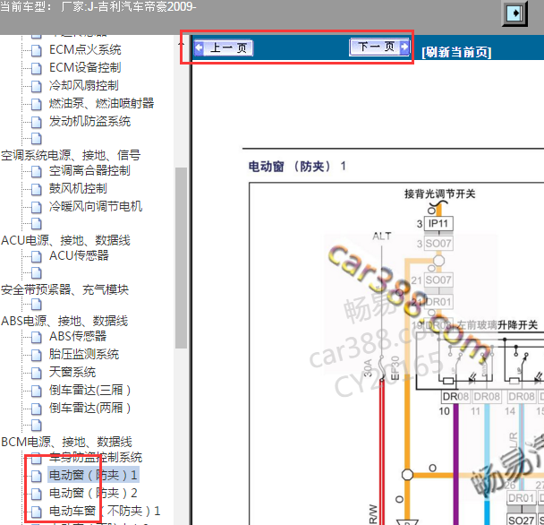This screenshot has height=525, width=544.
Task: Open 胎压监测系统 entry
Action: tap(83, 355)
